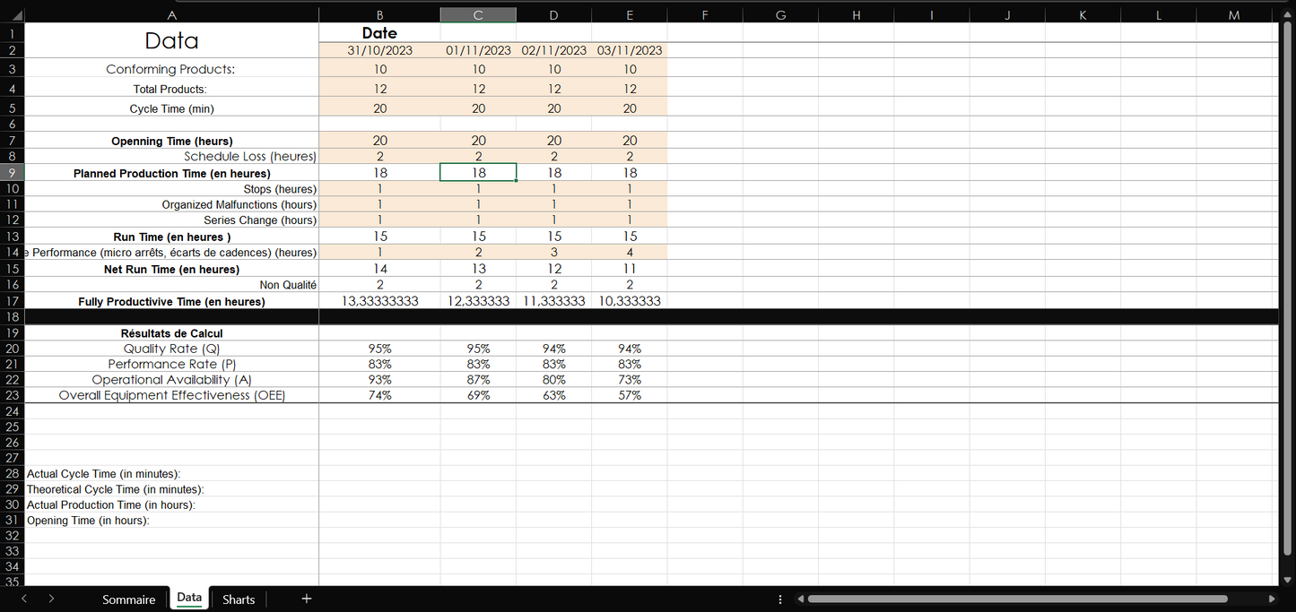Image resolution: width=1296 pixels, height=612 pixels.
Task: Click the vertical scrollbar down arrow
Action: click(x=1288, y=579)
